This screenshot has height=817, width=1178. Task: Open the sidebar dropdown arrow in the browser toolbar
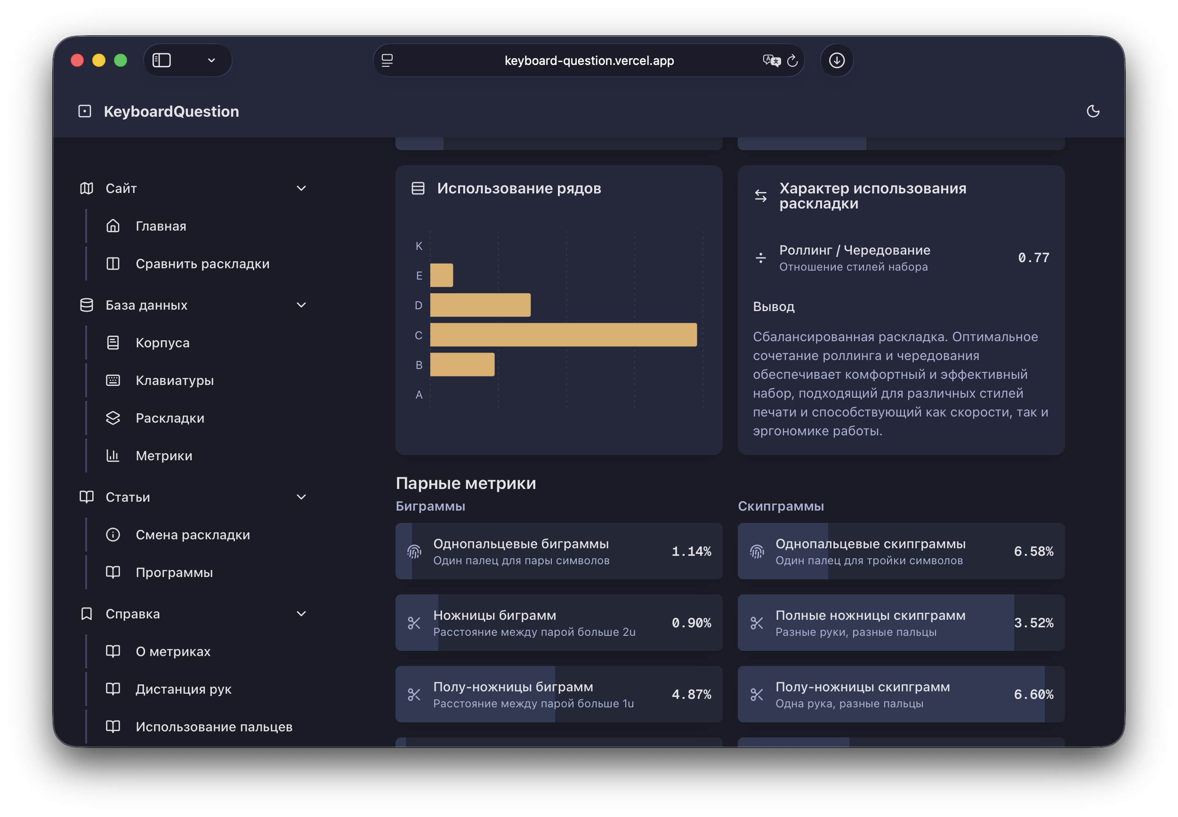(x=211, y=60)
